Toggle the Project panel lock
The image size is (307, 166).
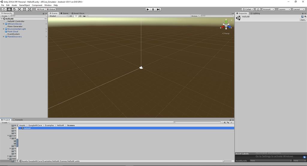pyautogui.click(x=231, y=120)
